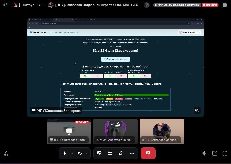Zoom the stream with the magnifier icon
This screenshot has width=231, height=164.
197,110
